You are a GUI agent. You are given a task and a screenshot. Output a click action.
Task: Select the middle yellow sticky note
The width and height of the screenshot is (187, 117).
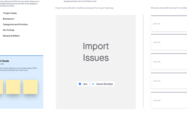click(x=13, y=87)
